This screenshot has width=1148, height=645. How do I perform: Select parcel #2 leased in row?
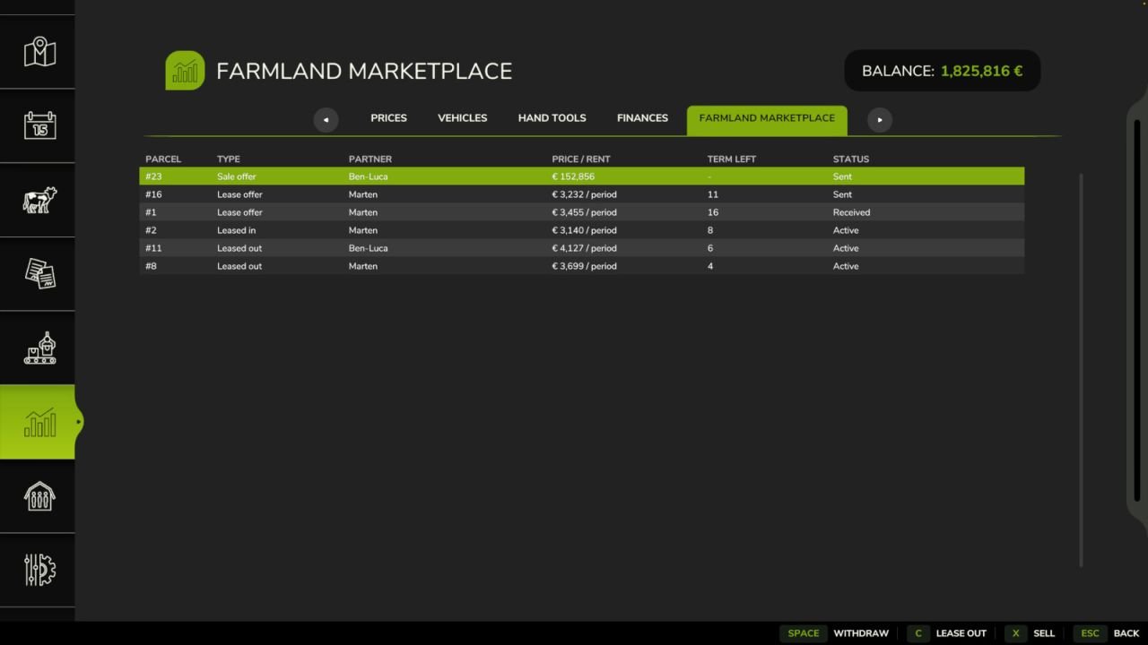click(582, 230)
